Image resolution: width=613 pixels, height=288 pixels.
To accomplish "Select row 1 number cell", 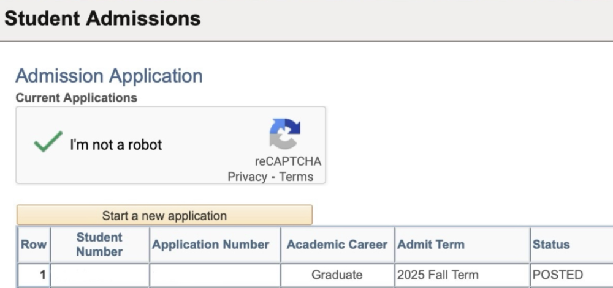I will pos(34,275).
